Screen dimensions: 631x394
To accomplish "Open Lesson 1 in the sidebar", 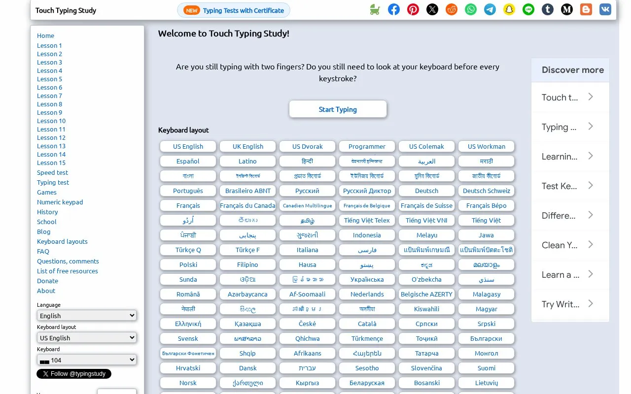I will tap(49, 45).
